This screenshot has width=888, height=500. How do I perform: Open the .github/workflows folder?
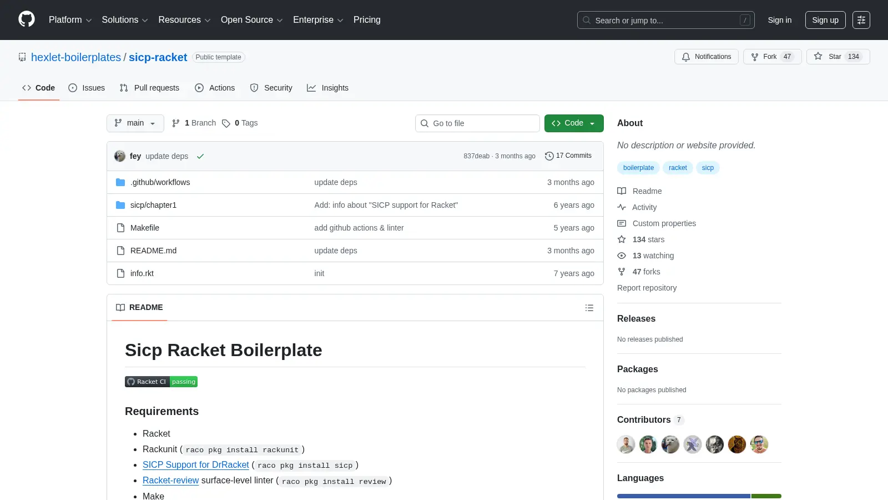coord(160,182)
